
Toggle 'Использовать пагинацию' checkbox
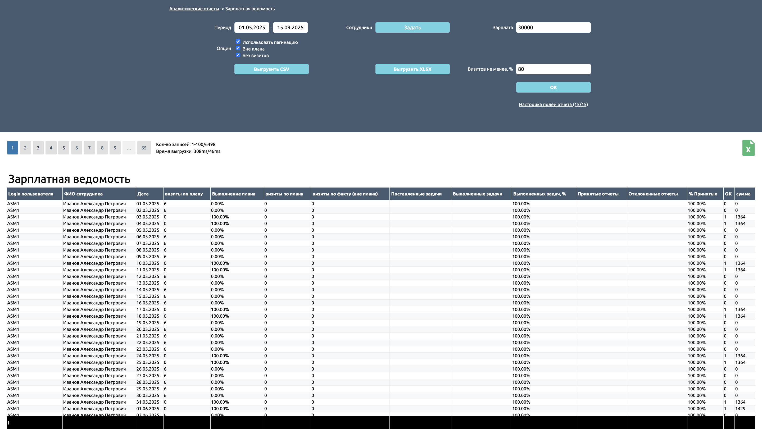click(x=238, y=41)
